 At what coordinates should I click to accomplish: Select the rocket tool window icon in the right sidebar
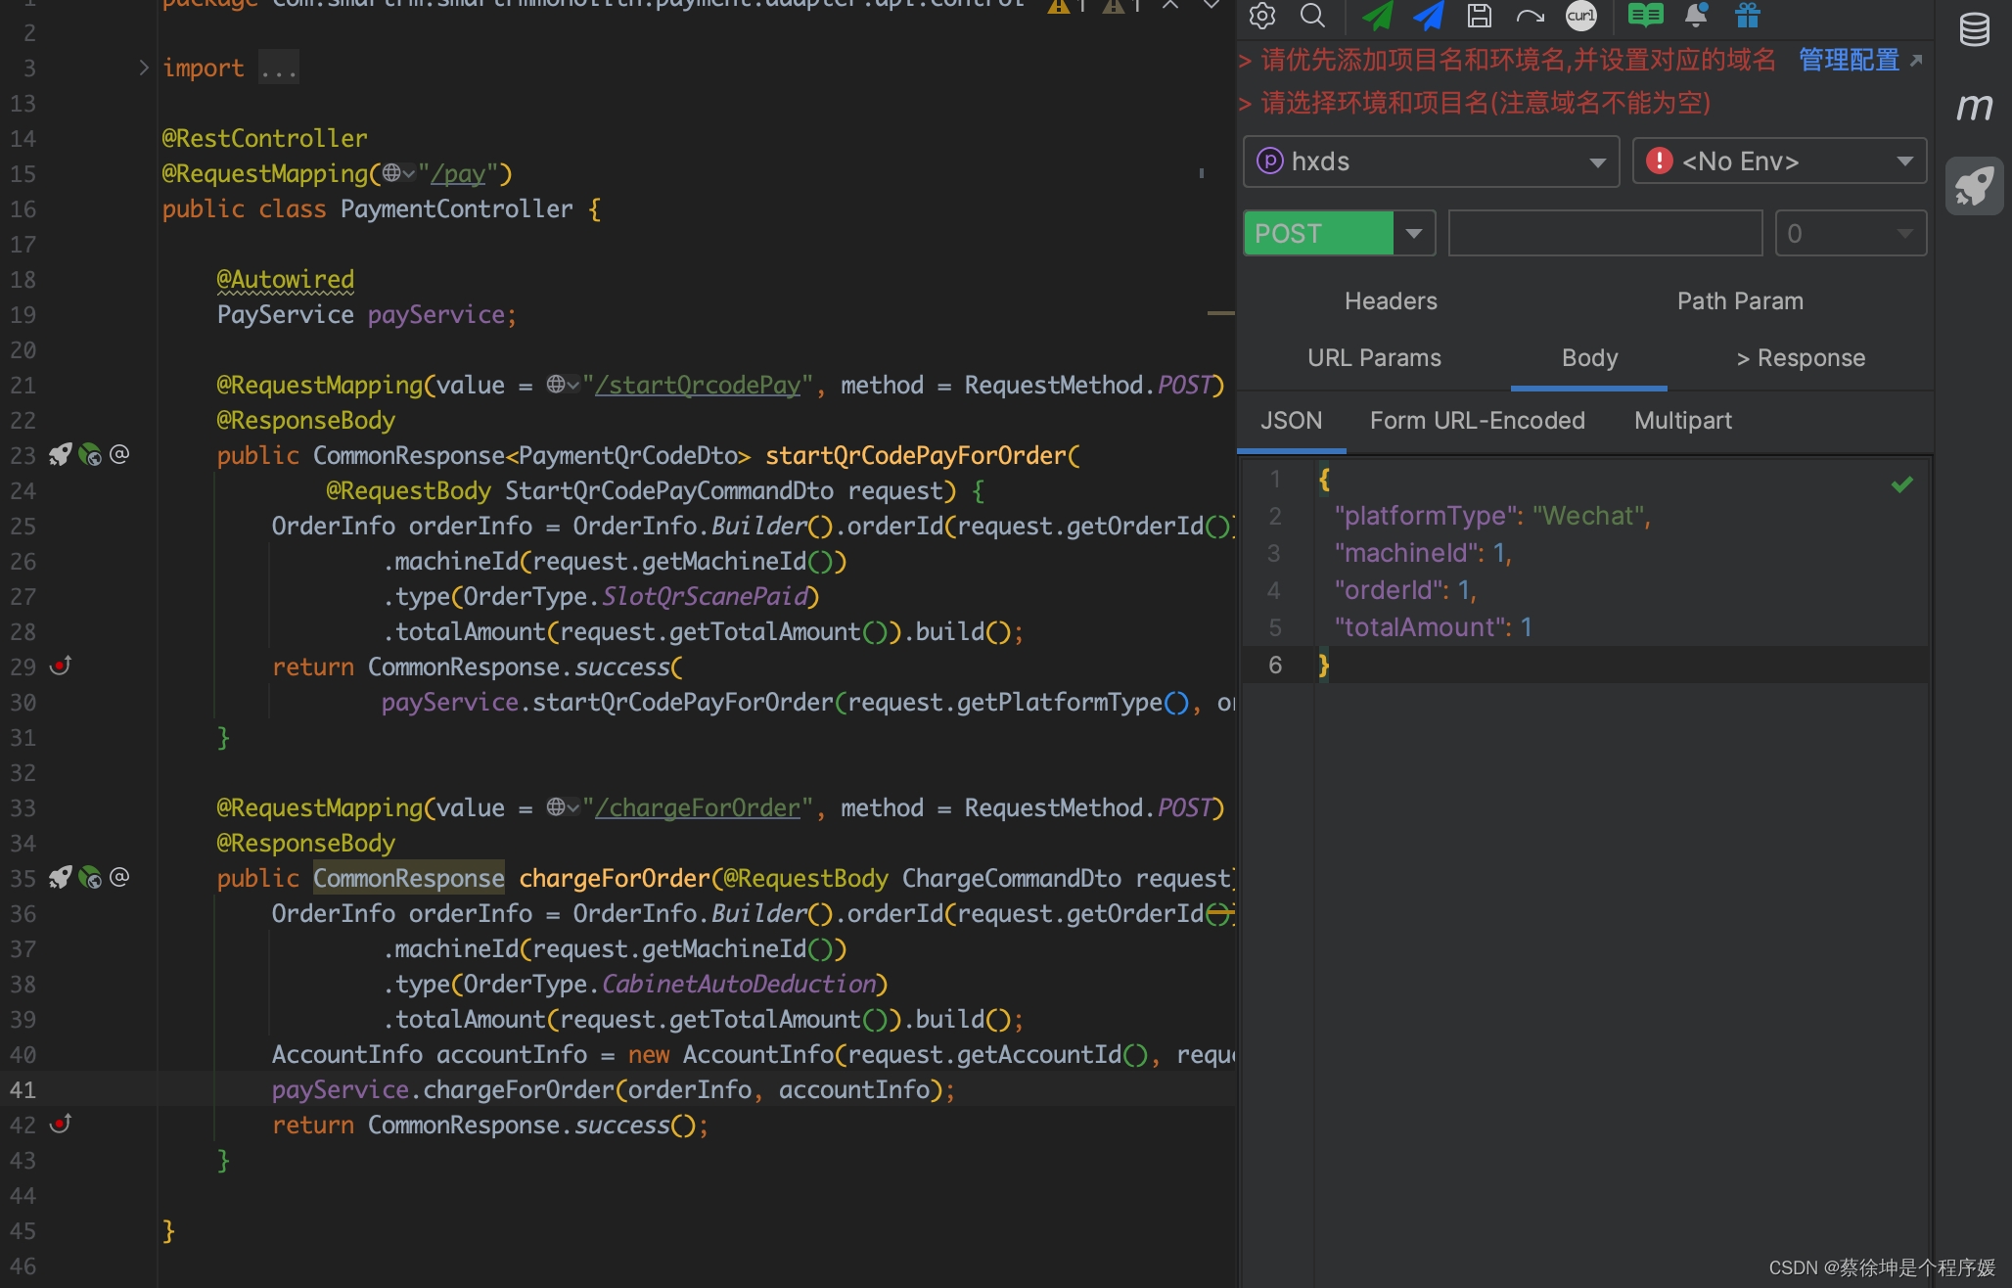pos(1975,186)
